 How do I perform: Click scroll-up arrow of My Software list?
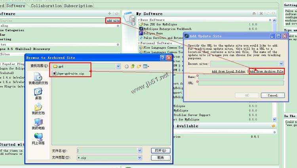[274, 20]
